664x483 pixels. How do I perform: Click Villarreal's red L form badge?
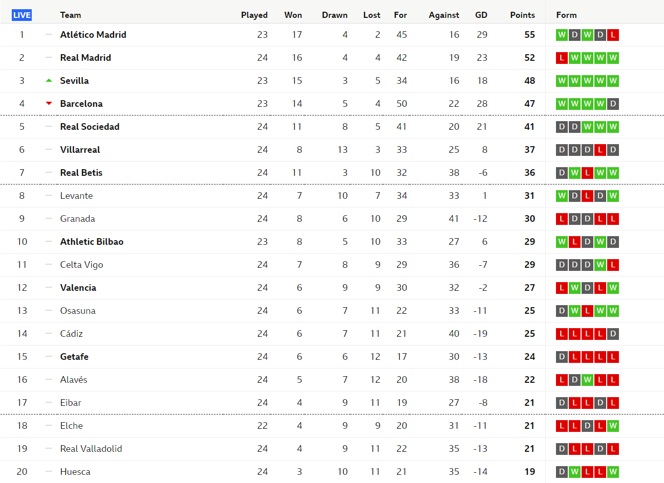coord(600,150)
